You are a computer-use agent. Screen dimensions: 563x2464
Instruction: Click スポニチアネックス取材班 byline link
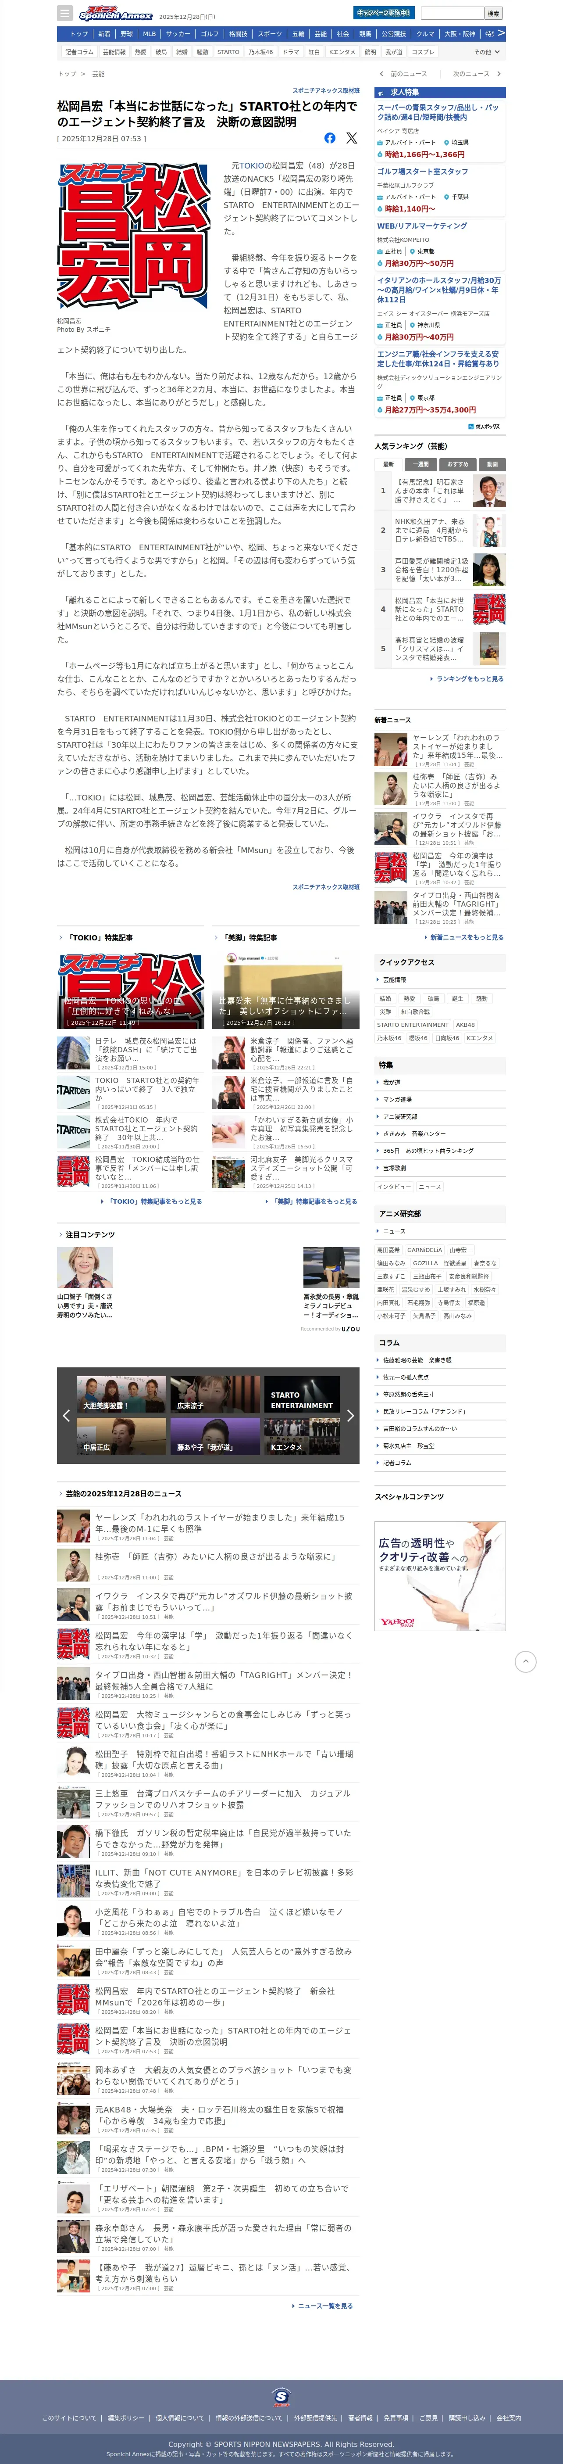point(326,91)
